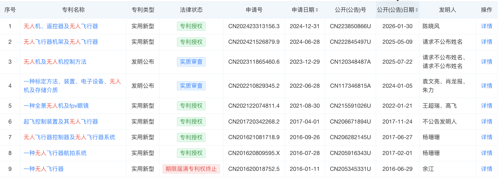Open patent 无人机及无人机控制方法
Screen dimensions: 504x178
55,62
